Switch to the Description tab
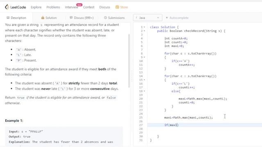The height and width of the screenshot is (147, 262). pyautogui.click(x=16, y=18)
